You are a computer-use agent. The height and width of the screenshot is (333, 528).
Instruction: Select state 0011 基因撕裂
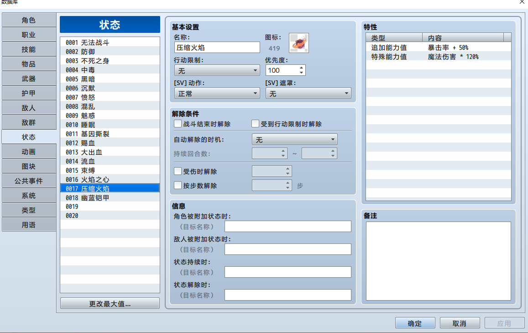(x=110, y=133)
